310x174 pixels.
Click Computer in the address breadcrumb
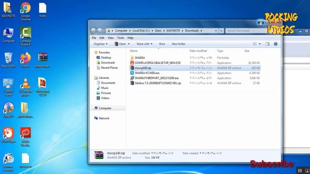click(x=121, y=30)
